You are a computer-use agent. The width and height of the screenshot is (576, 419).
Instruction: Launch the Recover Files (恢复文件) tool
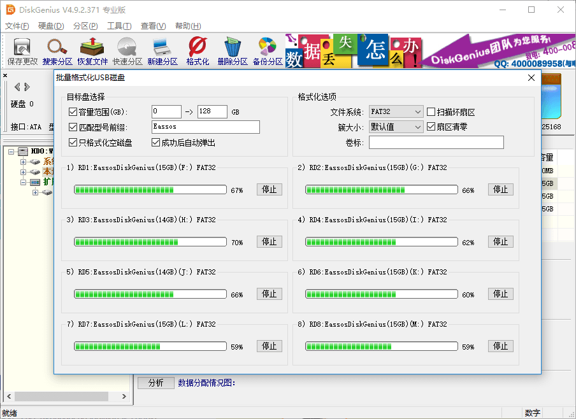92,51
